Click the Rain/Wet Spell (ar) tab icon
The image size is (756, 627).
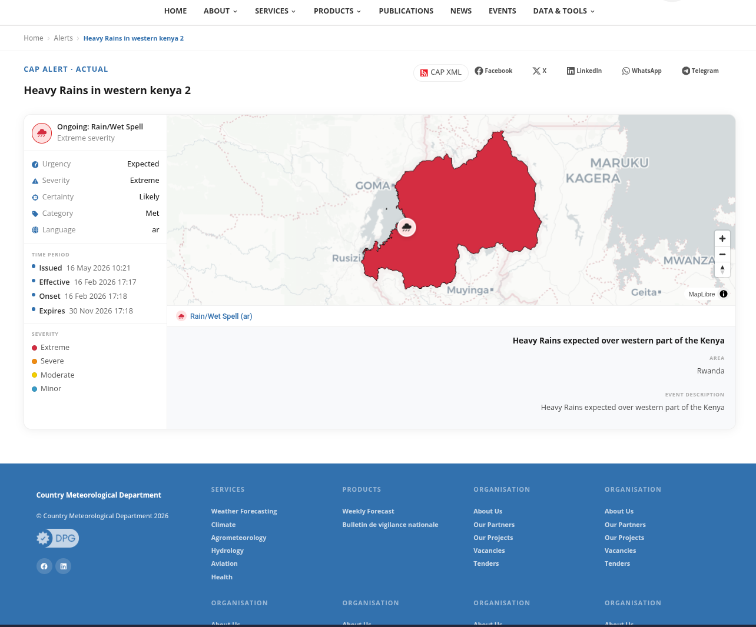(x=181, y=316)
